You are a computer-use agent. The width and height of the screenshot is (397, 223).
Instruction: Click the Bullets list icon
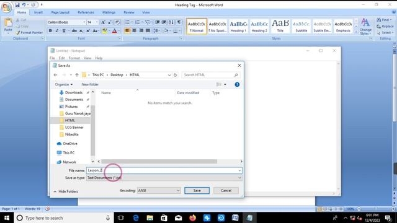coord(127,22)
